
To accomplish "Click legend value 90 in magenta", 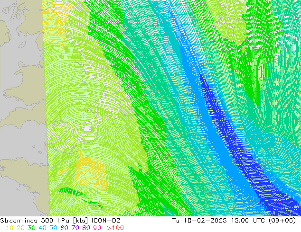I will point(97,228).
